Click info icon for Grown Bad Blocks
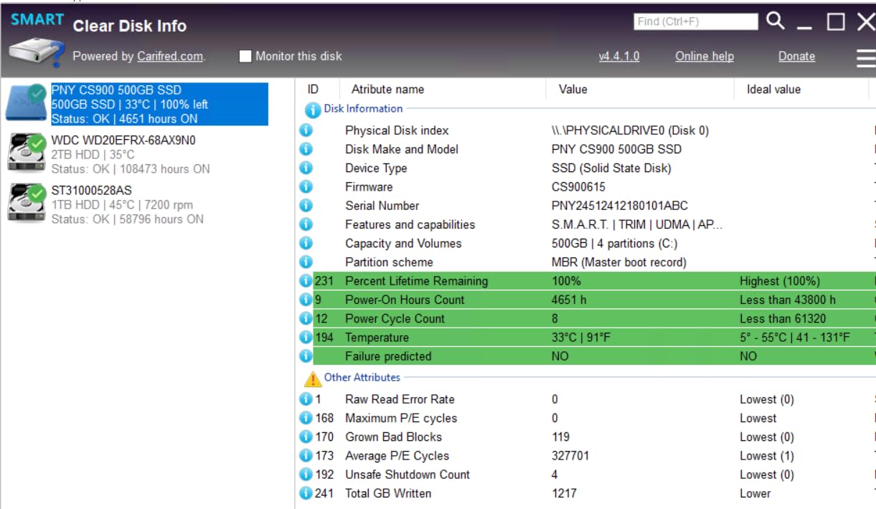The image size is (876, 509). tap(306, 437)
